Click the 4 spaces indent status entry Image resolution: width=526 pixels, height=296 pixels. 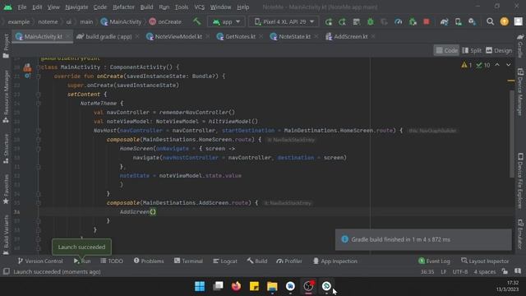[485, 272]
